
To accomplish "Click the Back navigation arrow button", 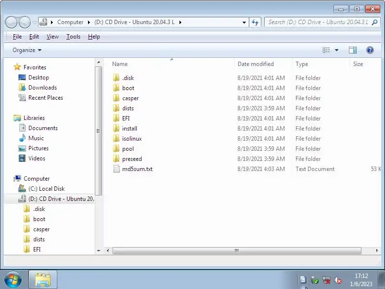I will pyautogui.click(x=11, y=22).
